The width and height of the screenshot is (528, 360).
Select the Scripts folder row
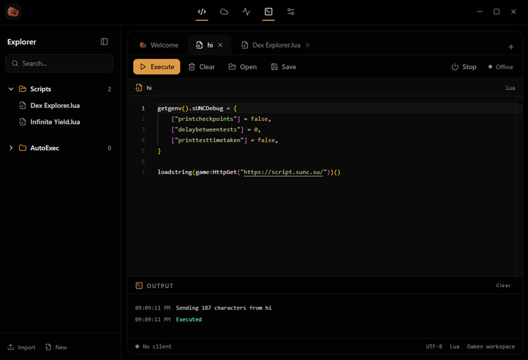(x=60, y=89)
